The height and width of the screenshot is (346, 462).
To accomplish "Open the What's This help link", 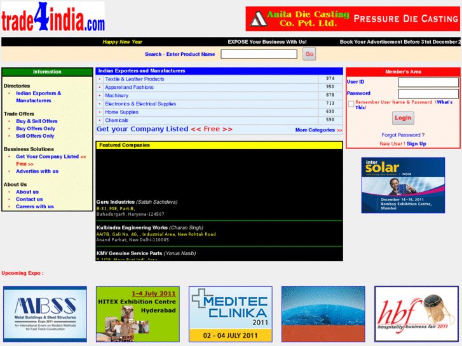I will 445,102.
